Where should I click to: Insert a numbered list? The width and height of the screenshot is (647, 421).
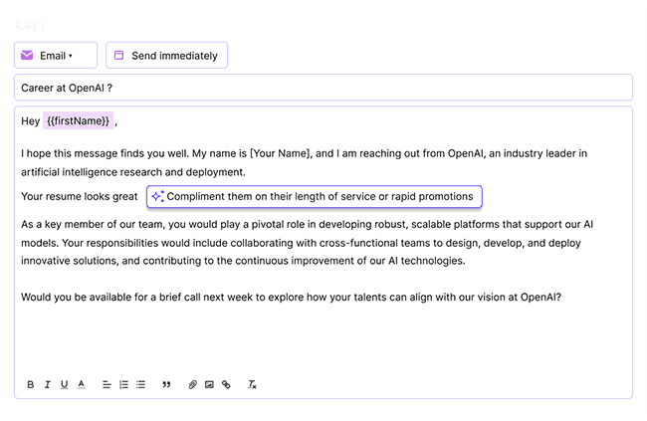[123, 384]
